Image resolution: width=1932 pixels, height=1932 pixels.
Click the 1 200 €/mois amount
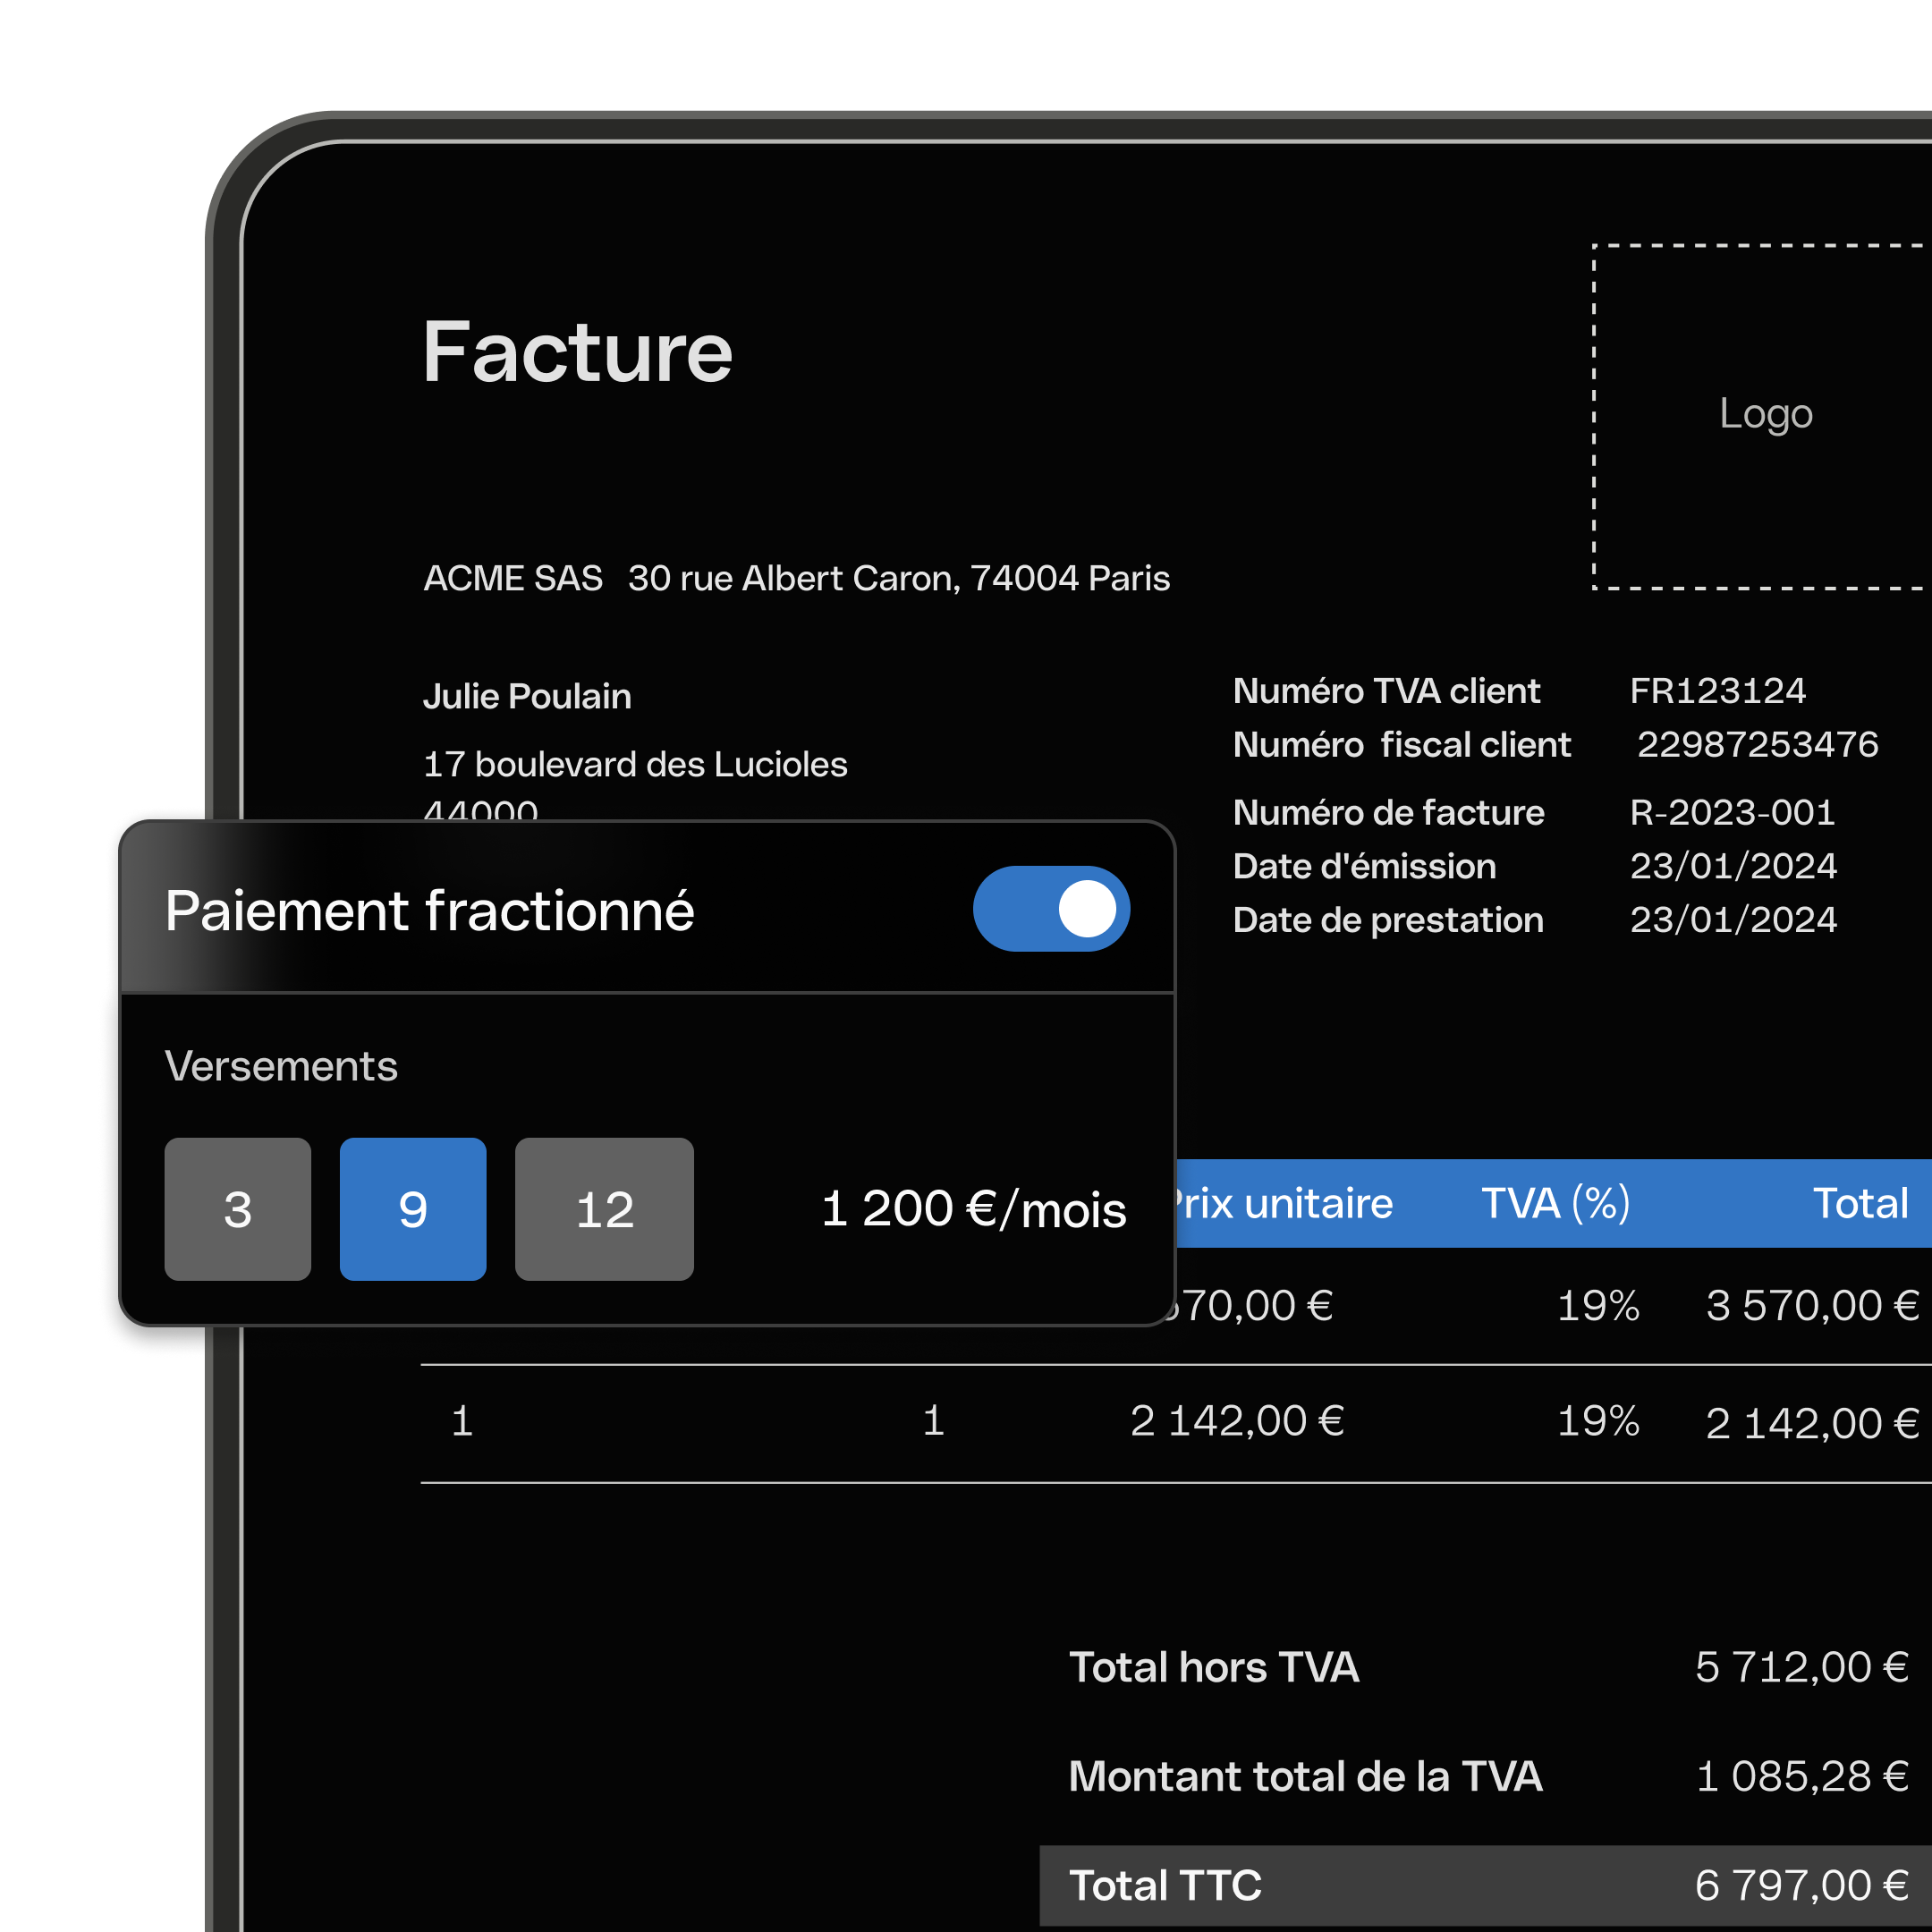tap(973, 1209)
